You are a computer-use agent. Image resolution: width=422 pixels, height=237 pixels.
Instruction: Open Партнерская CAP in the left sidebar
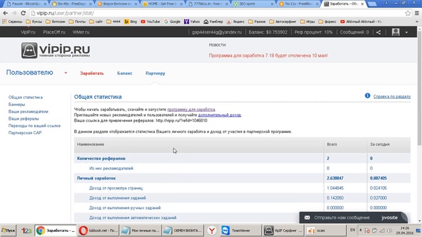click(25, 133)
